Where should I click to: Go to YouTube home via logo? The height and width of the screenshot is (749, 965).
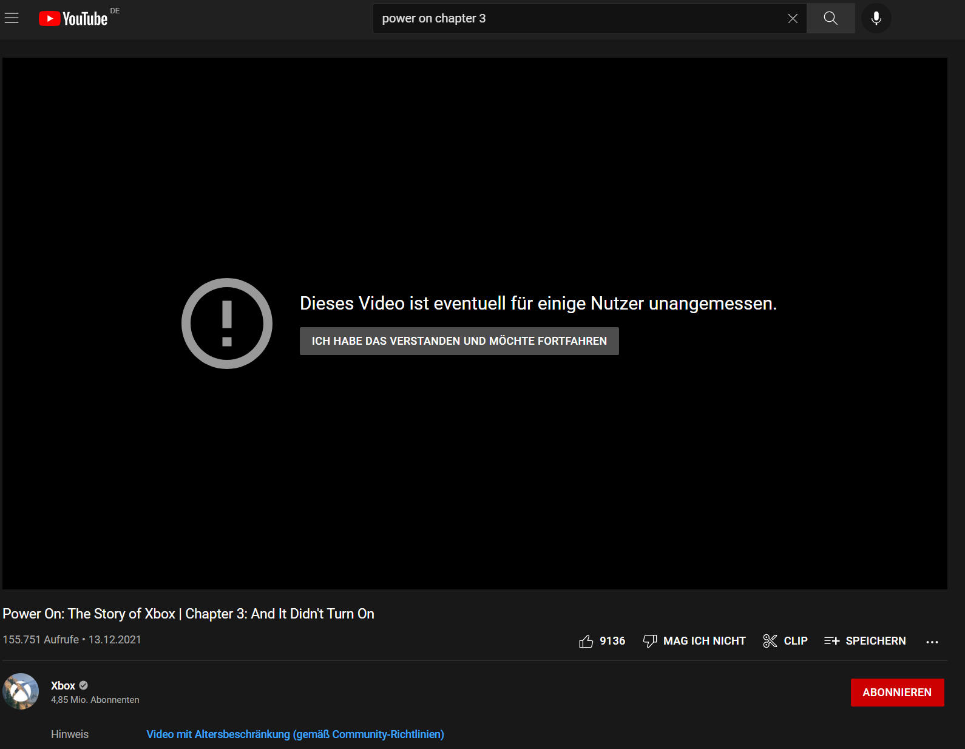tap(73, 19)
